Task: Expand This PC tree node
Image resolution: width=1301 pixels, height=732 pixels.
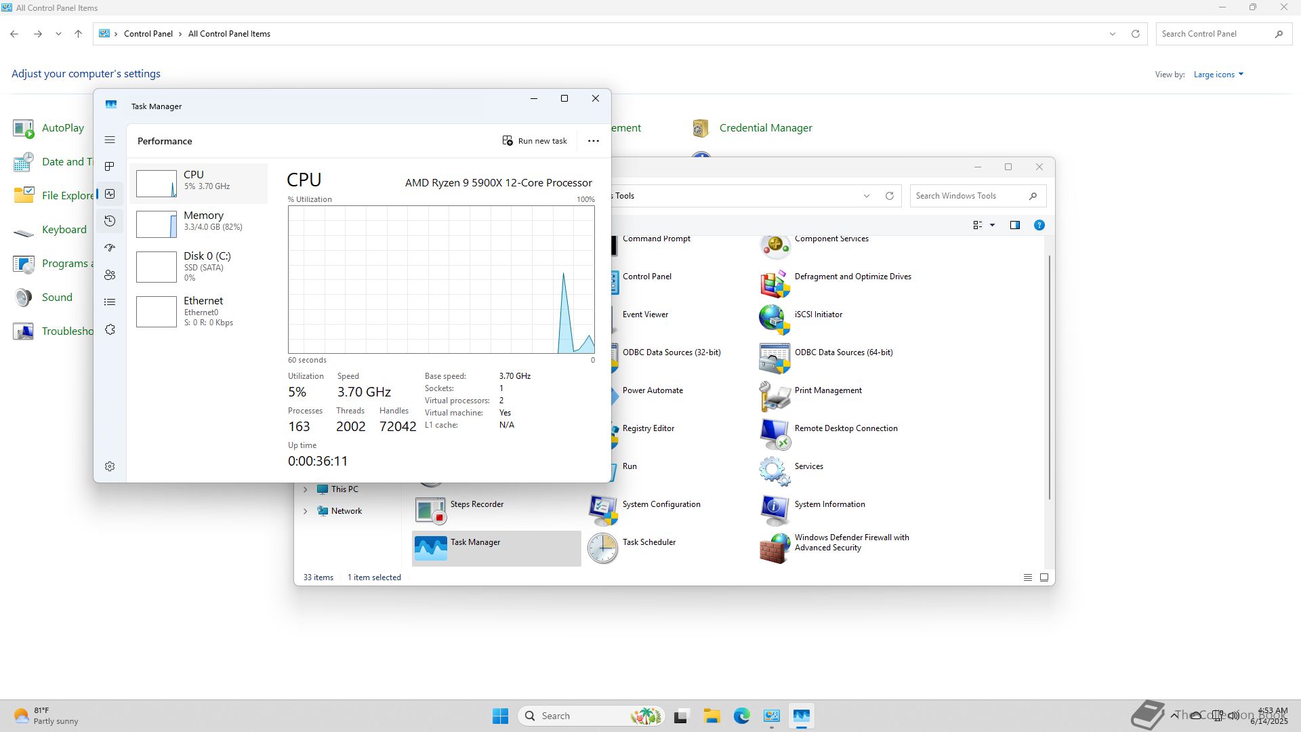Action: [x=305, y=489]
